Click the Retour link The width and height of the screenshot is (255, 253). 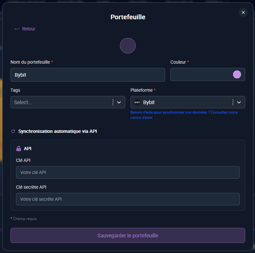pos(29,29)
